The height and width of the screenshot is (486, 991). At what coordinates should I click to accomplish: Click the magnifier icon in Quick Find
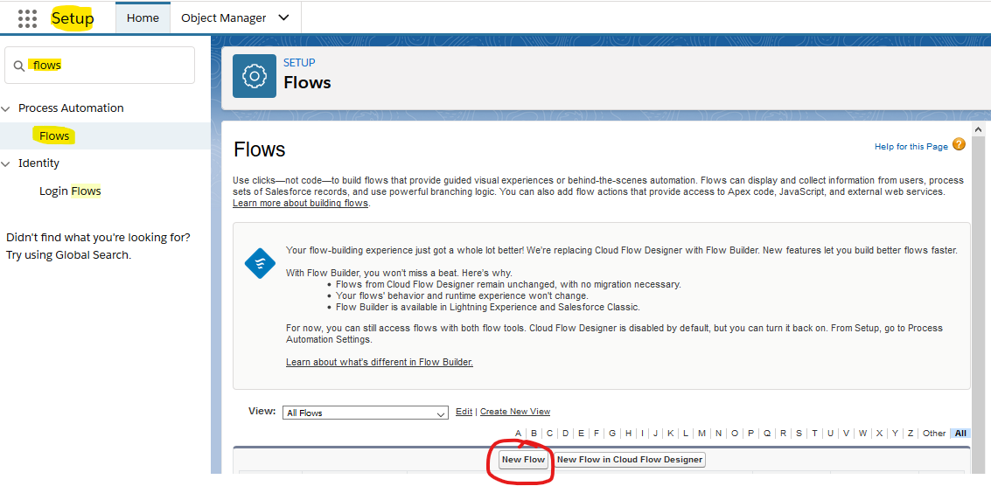tap(19, 66)
